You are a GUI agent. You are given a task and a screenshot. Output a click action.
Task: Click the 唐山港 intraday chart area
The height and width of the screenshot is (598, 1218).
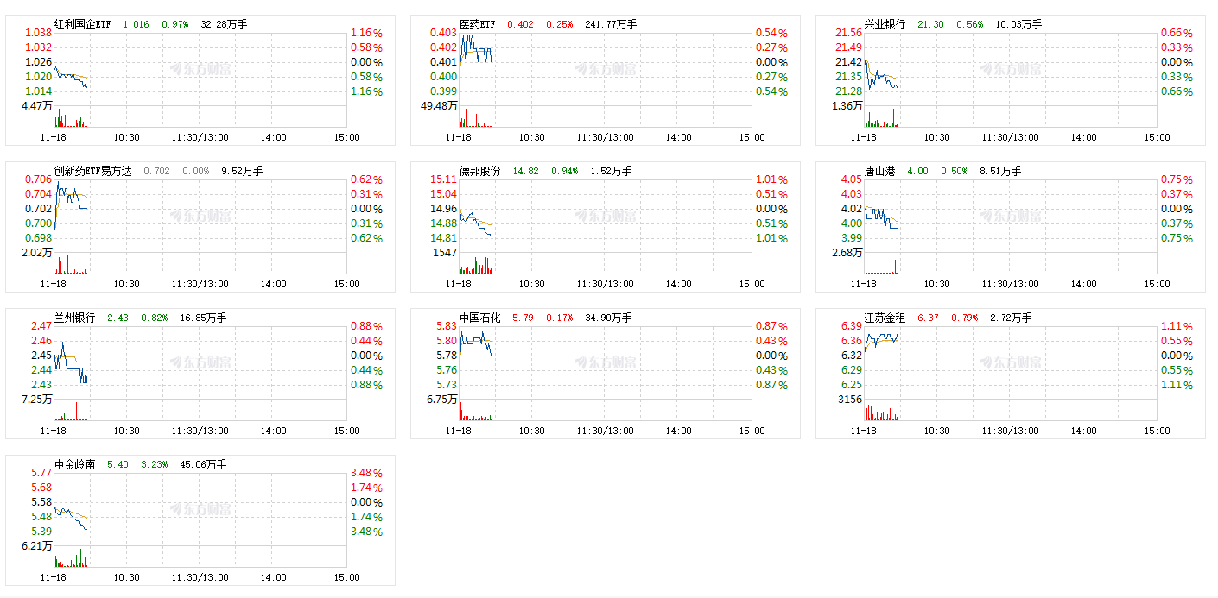[1011, 226]
